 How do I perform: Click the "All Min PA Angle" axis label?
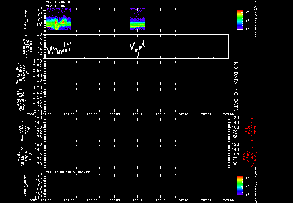click(25, 156)
